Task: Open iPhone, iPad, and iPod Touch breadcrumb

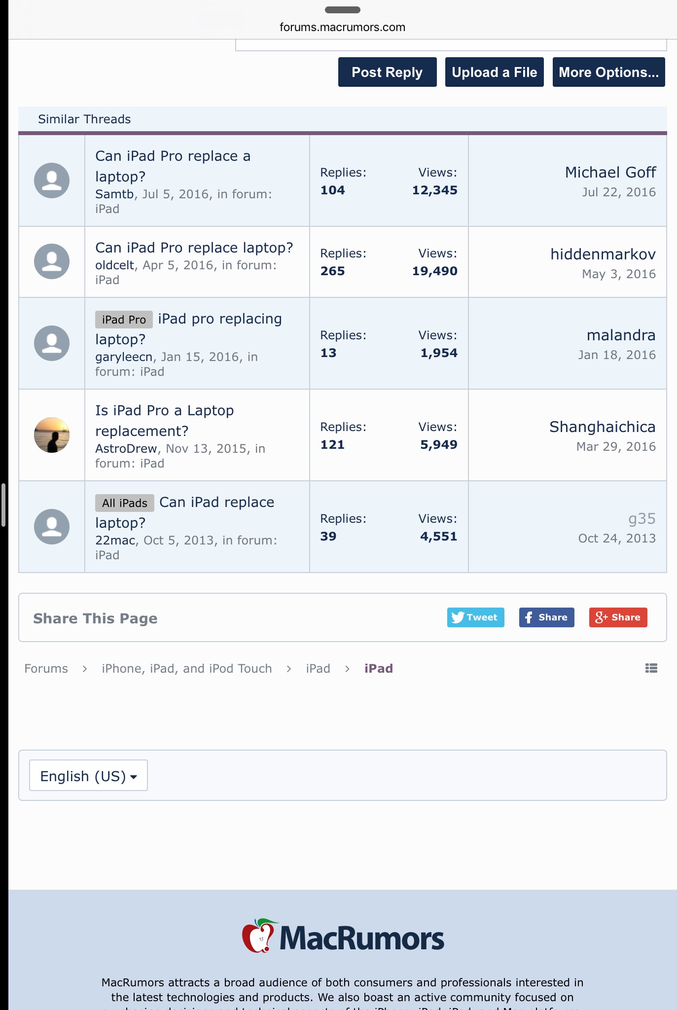Action: tap(187, 668)
